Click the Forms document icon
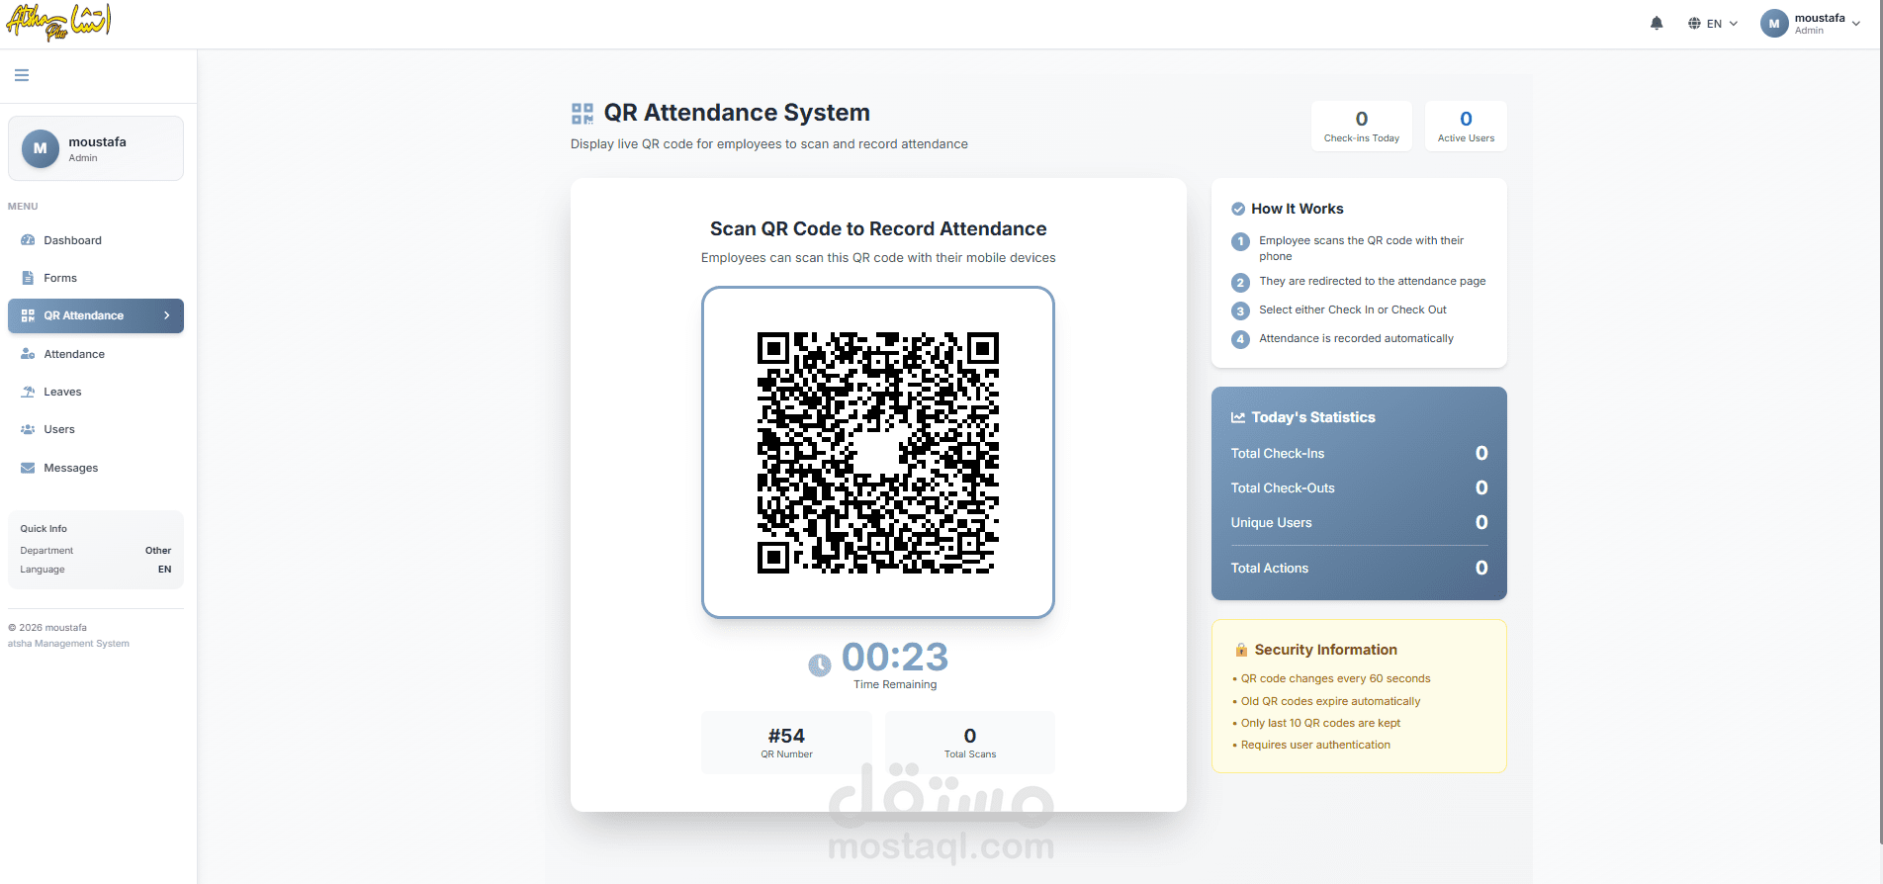This screenshot has height=884, width=1883. 28,278
